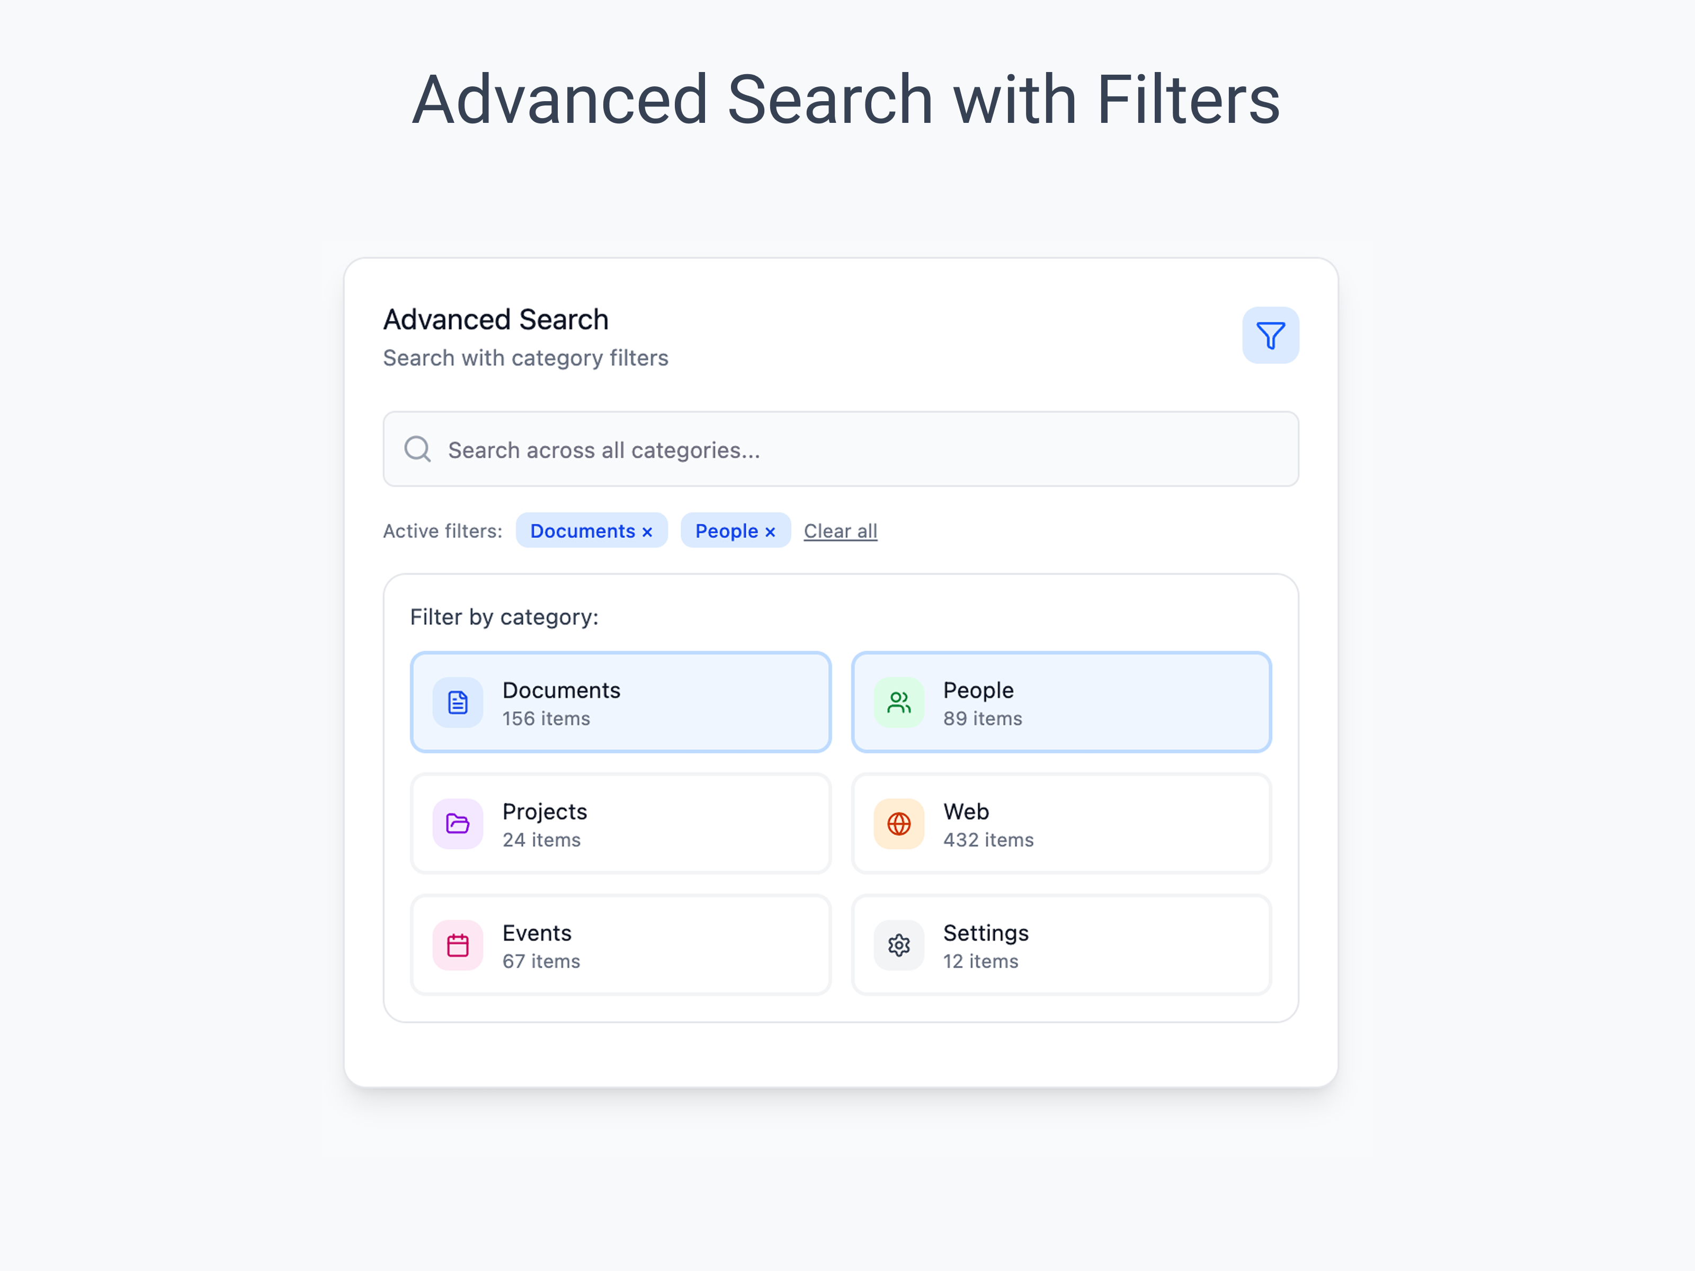Click the Documents active filter chip
Screen dimensions: 1695x1271
(592, 530)
